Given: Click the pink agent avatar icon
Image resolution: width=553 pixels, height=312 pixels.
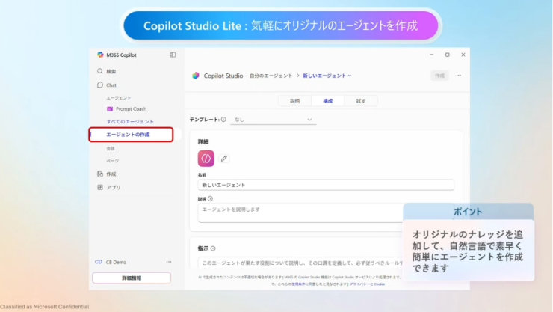Looking at the screenshot, I should click(206, 159).
